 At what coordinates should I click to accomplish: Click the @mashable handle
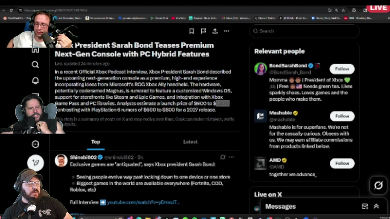click(x=282, y=120)
